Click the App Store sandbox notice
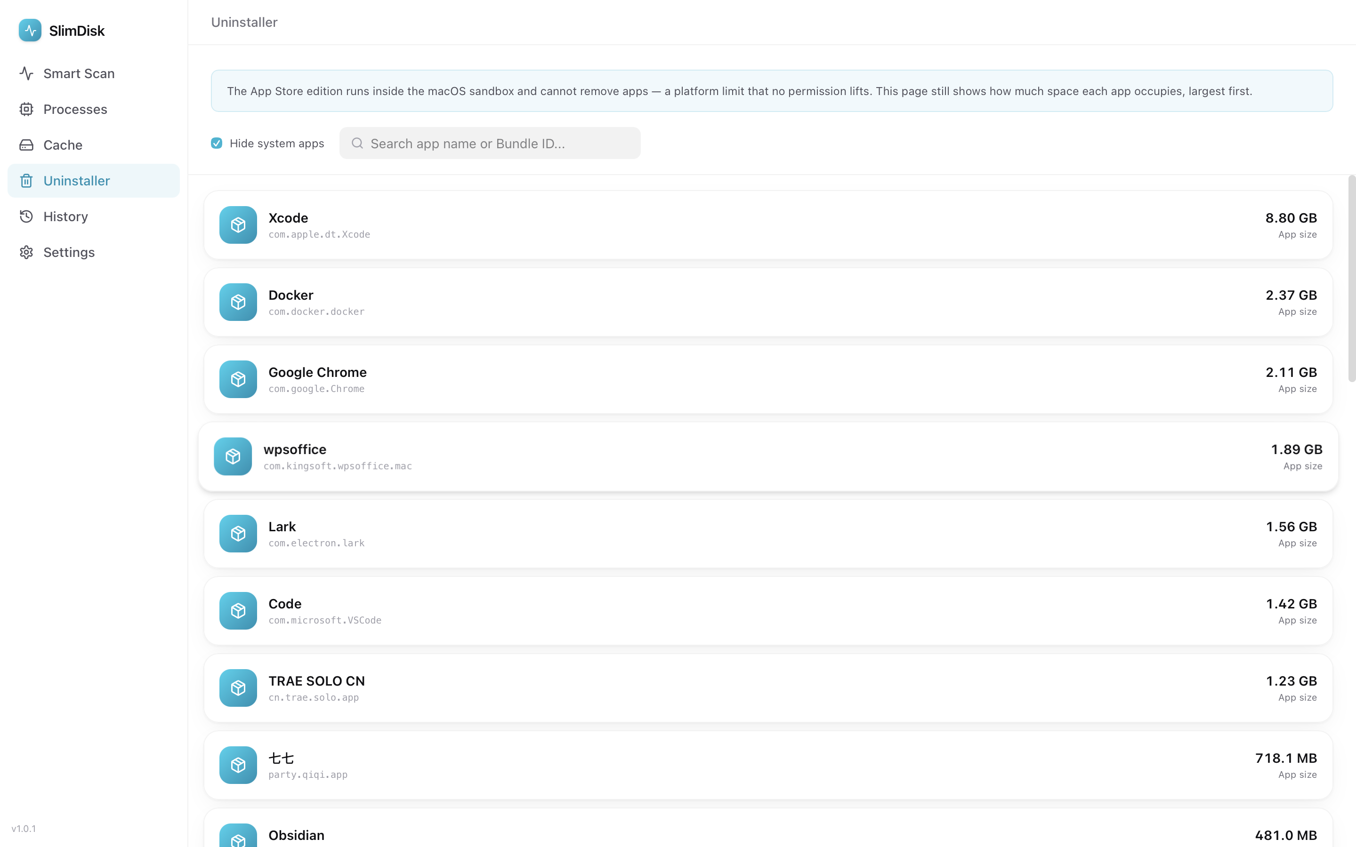 click(772, 91)
